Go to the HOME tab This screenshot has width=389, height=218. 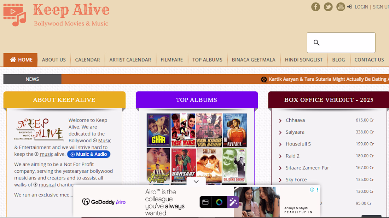click(x=21, y=60)
